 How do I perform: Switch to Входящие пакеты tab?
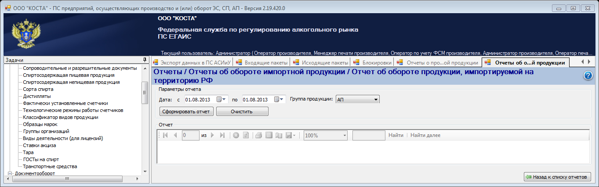[x=262, y=62]
